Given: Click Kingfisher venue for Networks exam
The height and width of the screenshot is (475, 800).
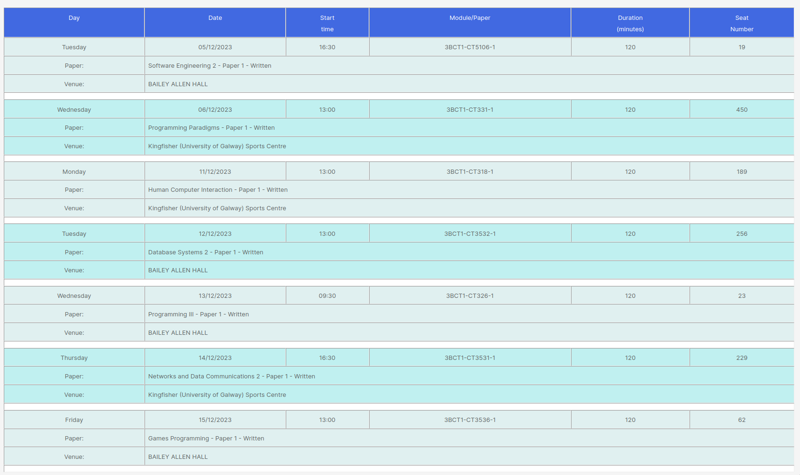Looking at the screenshot, I should pyautogui.click(x=217, y=395).
